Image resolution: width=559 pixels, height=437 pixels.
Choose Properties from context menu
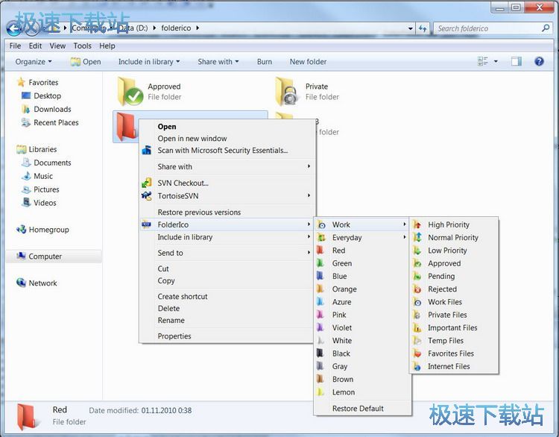pos(174,336)
